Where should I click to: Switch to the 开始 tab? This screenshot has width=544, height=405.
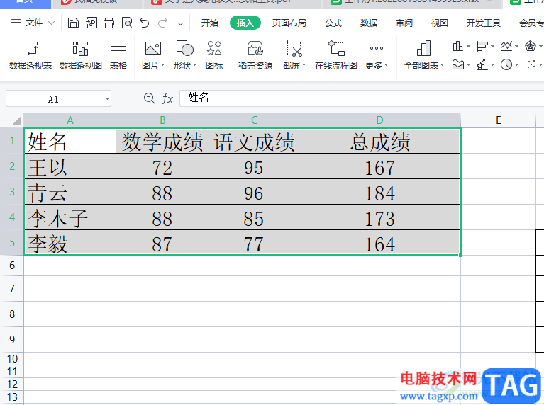coord(210,23)
